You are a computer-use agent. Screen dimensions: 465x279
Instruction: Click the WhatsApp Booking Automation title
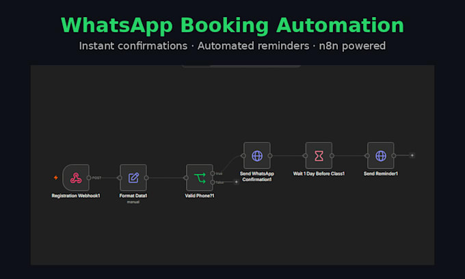point(232,25)
